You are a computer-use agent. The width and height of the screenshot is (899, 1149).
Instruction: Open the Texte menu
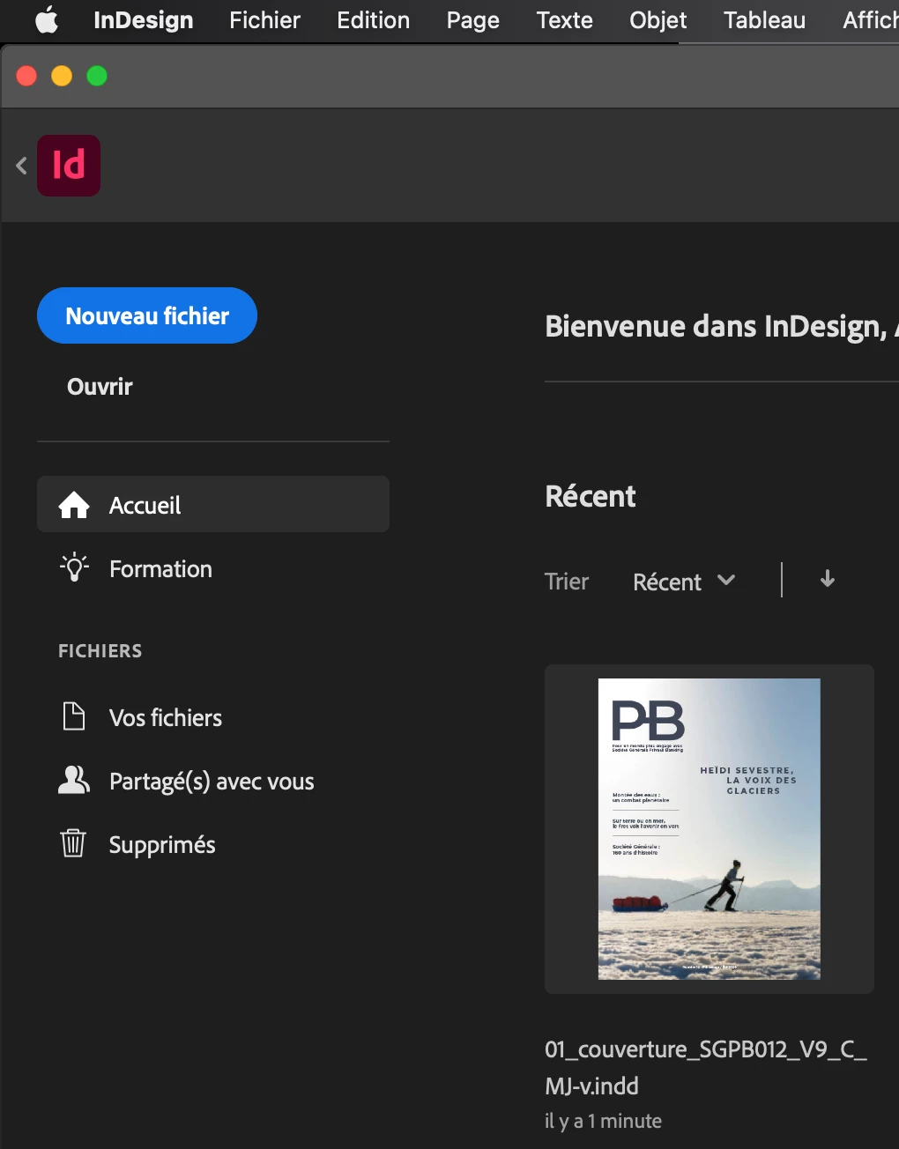[x=564, y=20]
